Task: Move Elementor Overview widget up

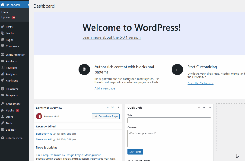Action: pos(108,108)
